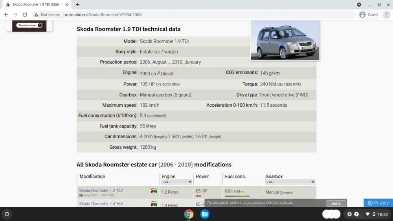Screen dimensions: 393x221
Task: Click the browser forward arrow
Action: pyautogui.click(x=16, y=15)
